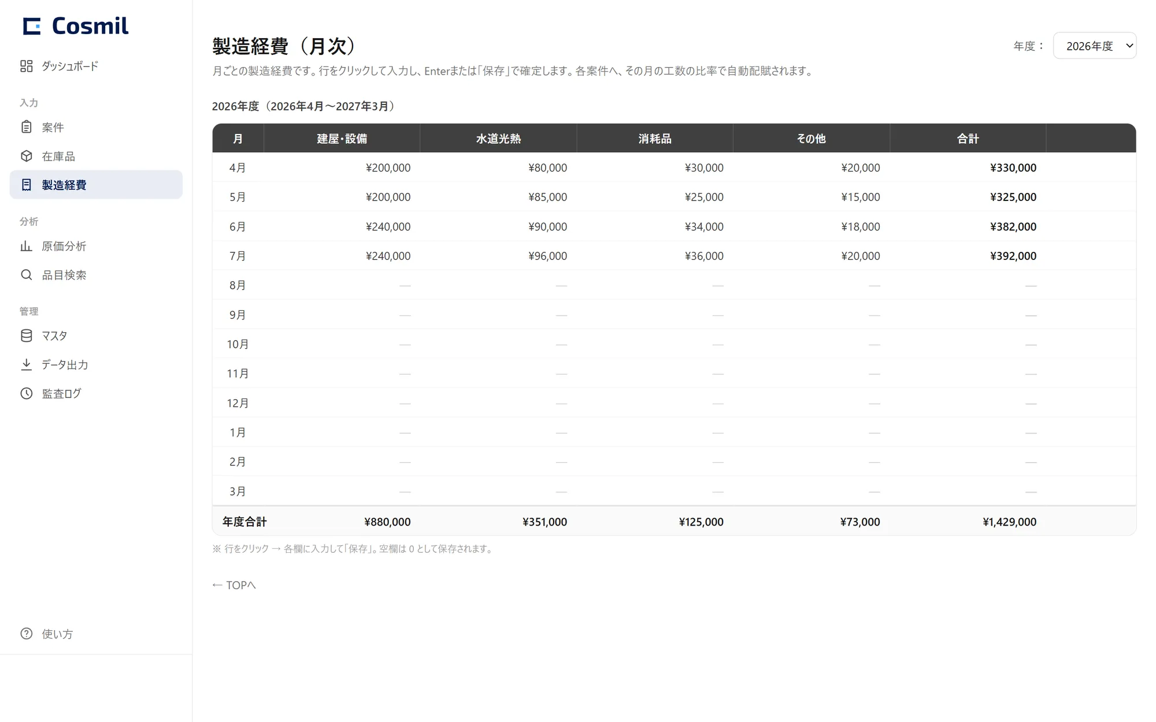Select the 6月 row label
This screenshot has width=1156, height=722.
click(x=238, y=227)
